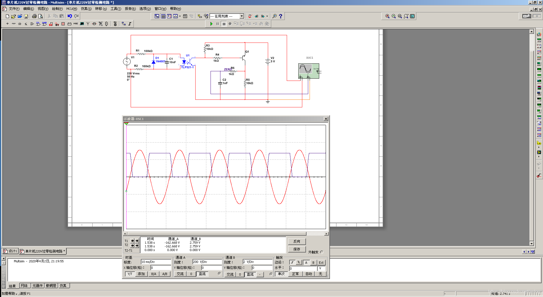543x297 pixels.
Task: Open the 文件(F) menu
Action: [14, 9]
